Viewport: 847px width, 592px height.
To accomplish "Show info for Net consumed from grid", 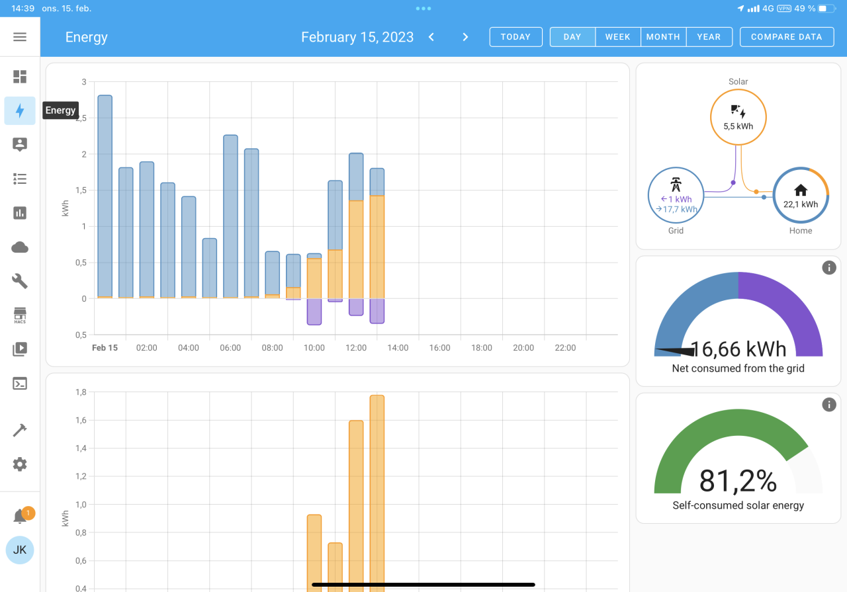I will [x=828, y=268].
